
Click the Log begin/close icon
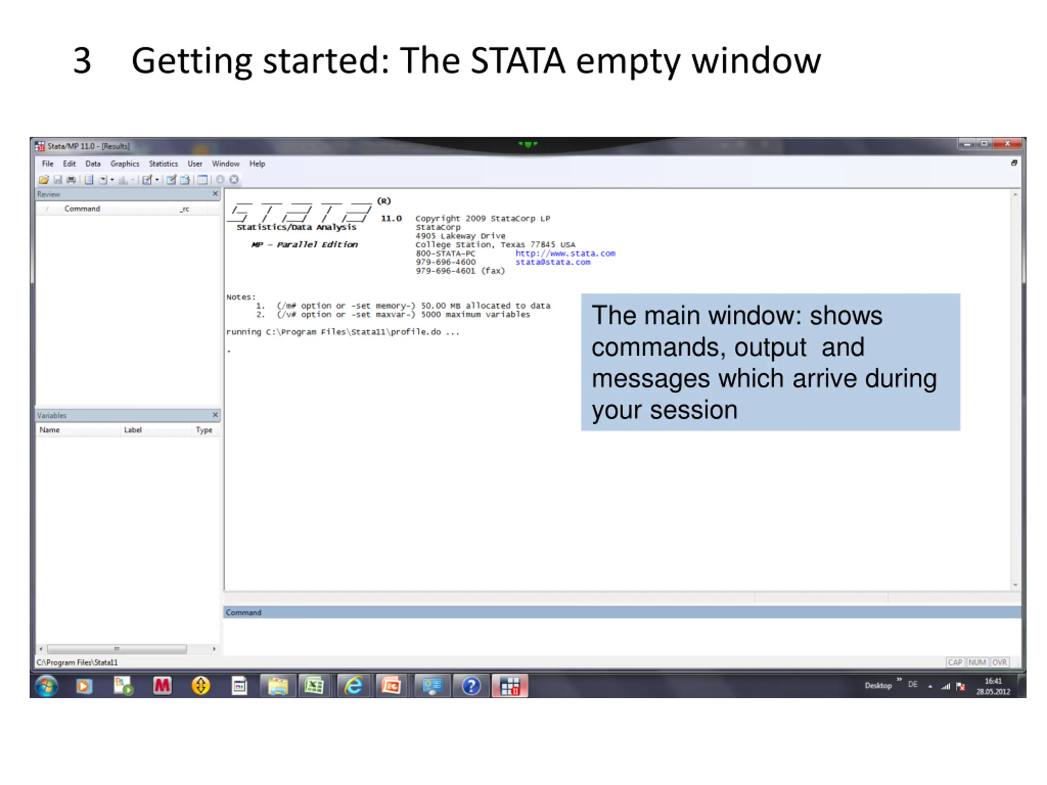tap(89, 180)
